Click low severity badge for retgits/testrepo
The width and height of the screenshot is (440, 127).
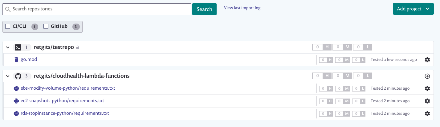[363, 47]
